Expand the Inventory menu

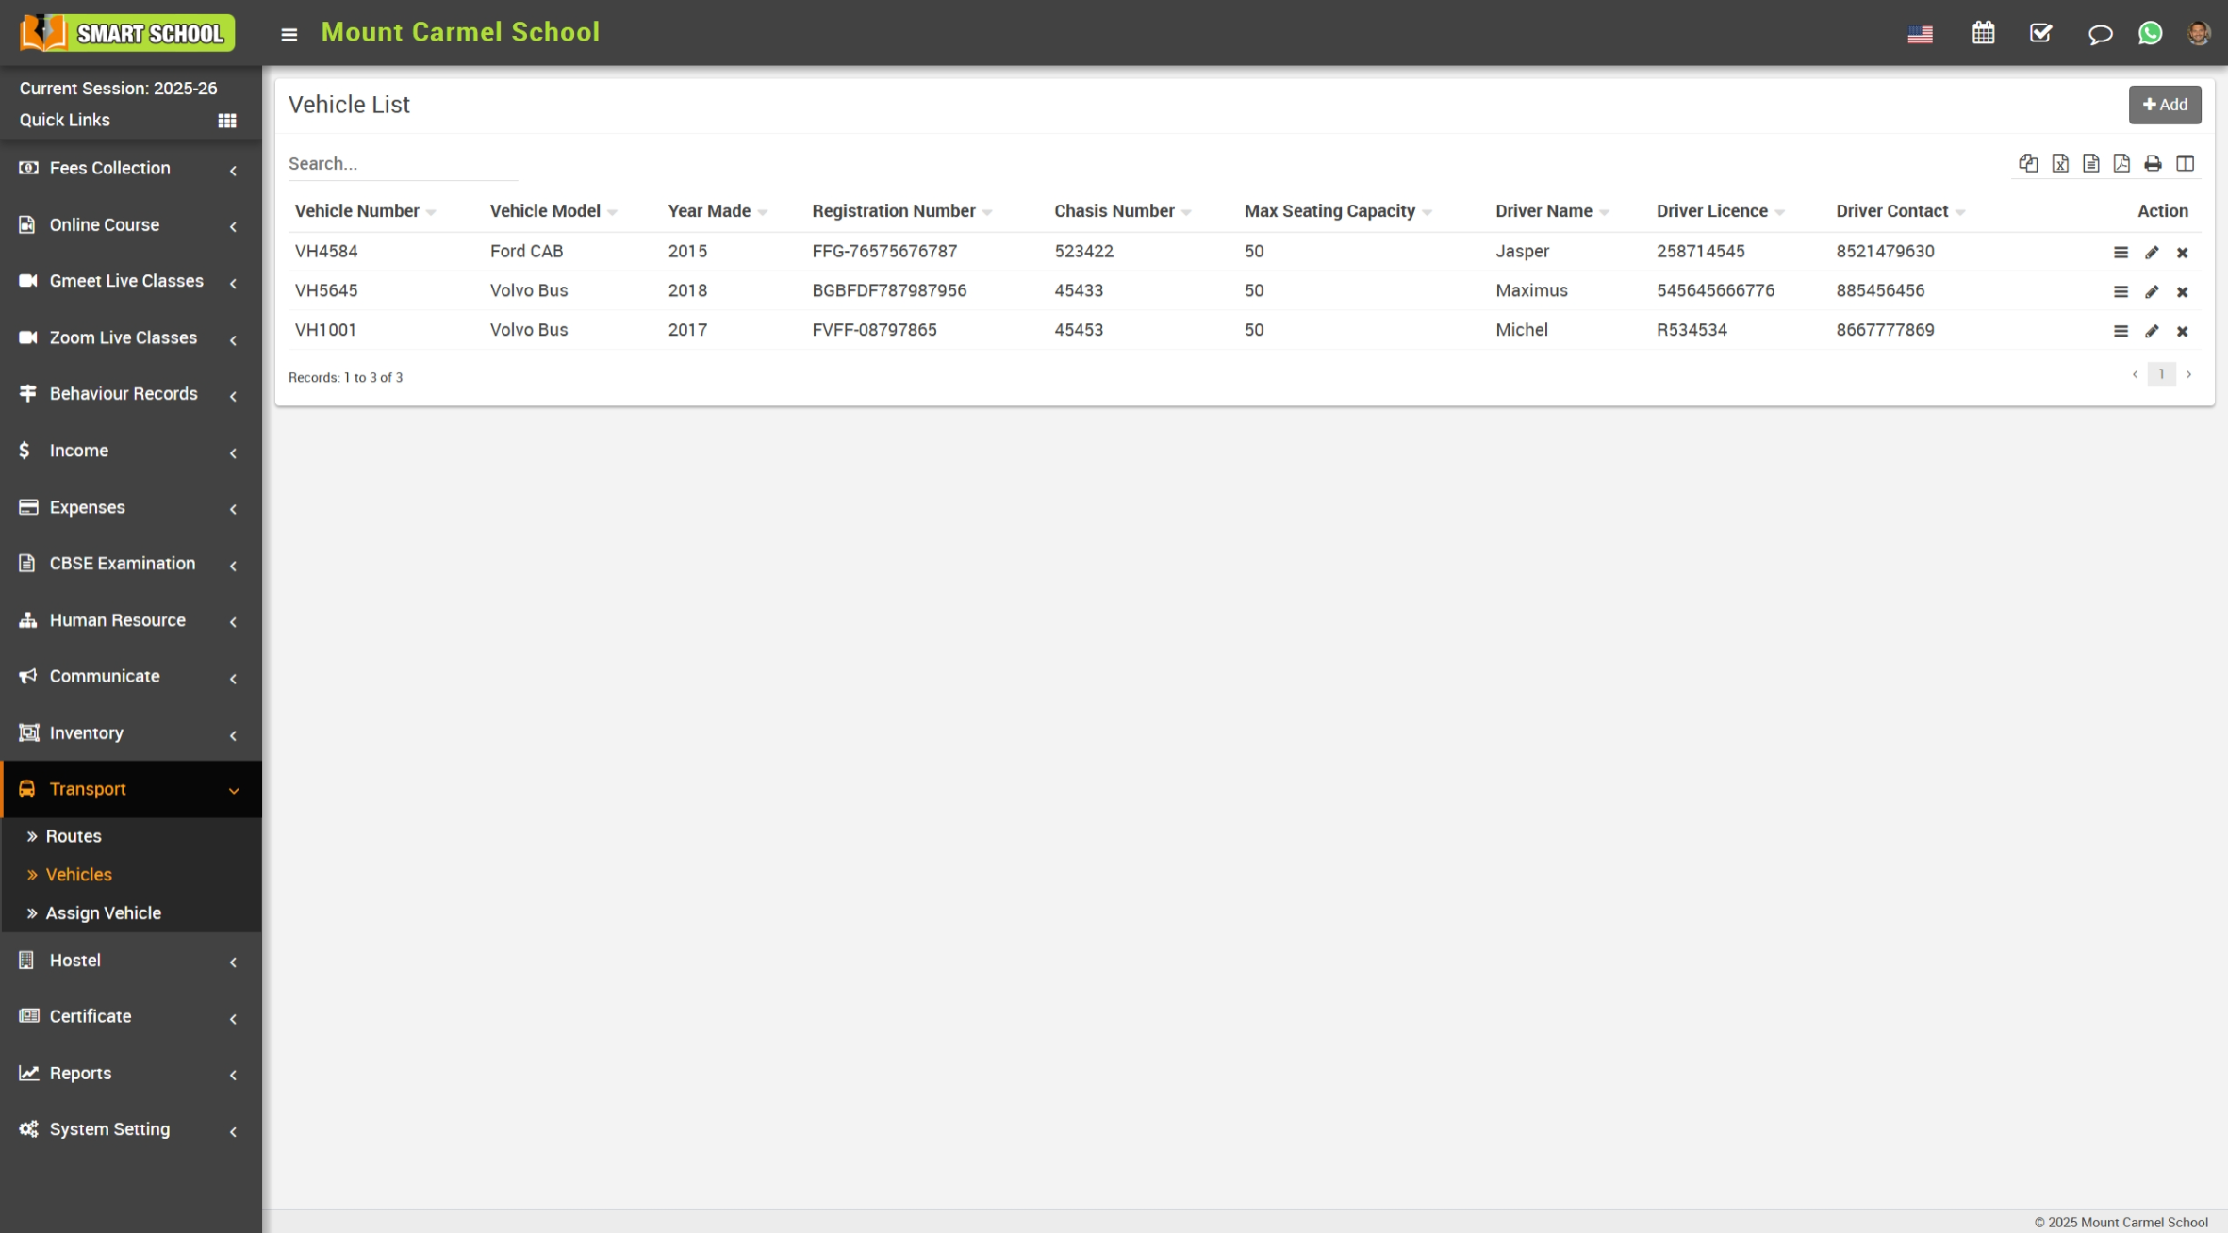(x=131, y=733)
